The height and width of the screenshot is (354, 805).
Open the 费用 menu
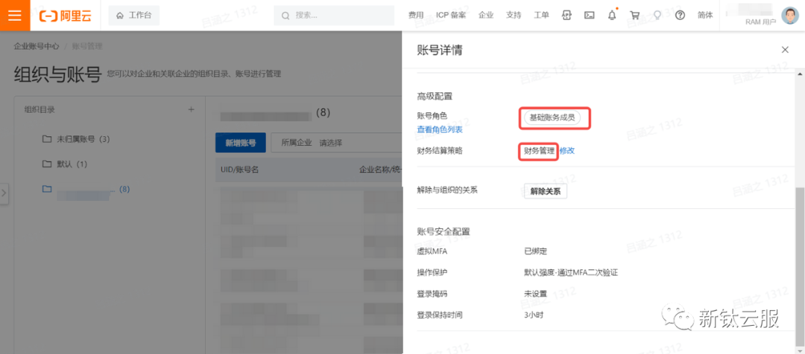416,16
